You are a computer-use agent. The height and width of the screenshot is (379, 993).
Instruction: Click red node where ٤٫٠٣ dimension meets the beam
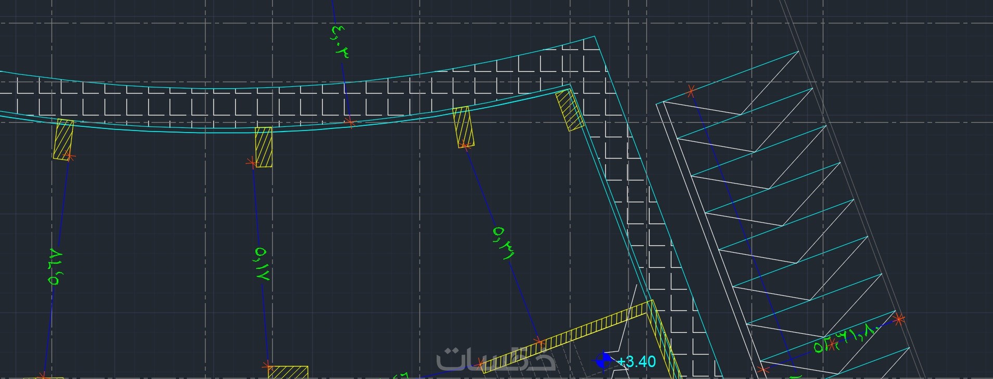point(350,123)
